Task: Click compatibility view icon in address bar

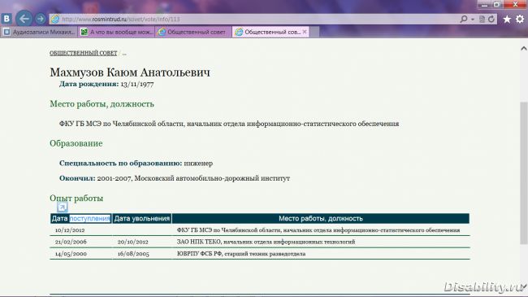Action: click(483, 20)
